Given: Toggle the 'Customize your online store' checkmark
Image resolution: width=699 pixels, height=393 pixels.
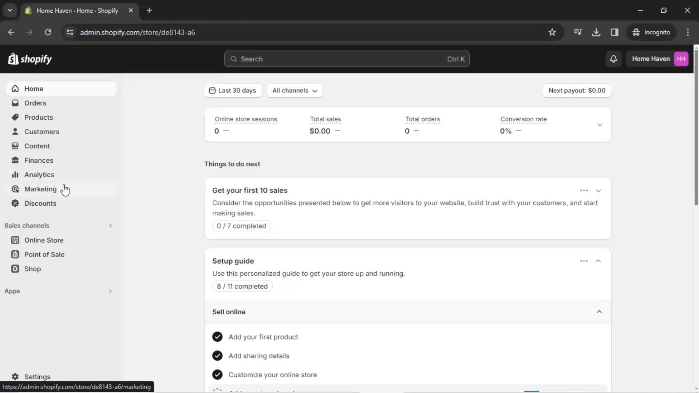Looking at the screenshot, I should [217, 375].
